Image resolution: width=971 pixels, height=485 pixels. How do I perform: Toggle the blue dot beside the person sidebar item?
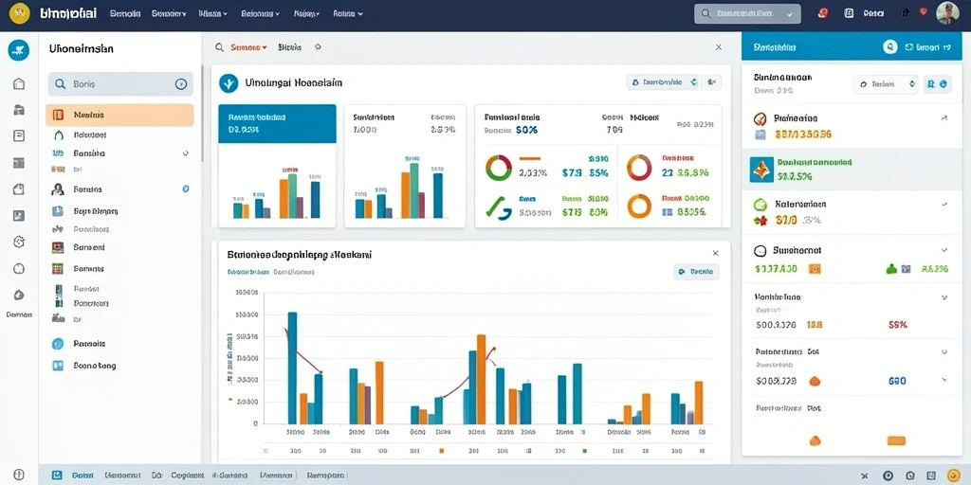[186, 189]
